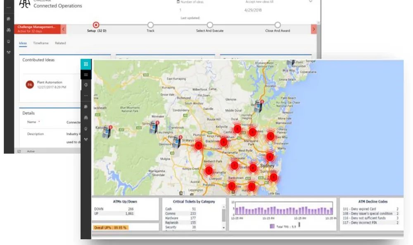
Task: Open the ellipsis menu in the ATM dashboard sidebar
Action: point(86,96)
